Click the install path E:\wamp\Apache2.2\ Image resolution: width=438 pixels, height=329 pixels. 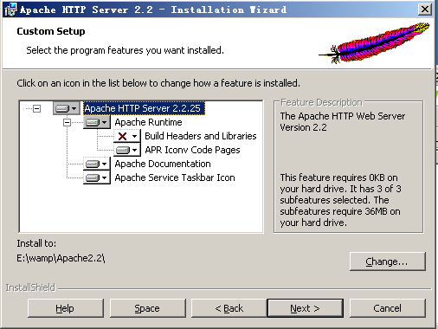[x=61, y=258]
